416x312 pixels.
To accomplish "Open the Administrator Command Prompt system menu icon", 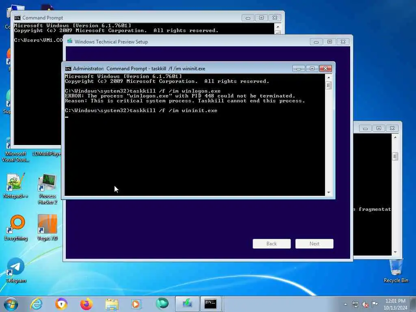I will coord(68,69).
